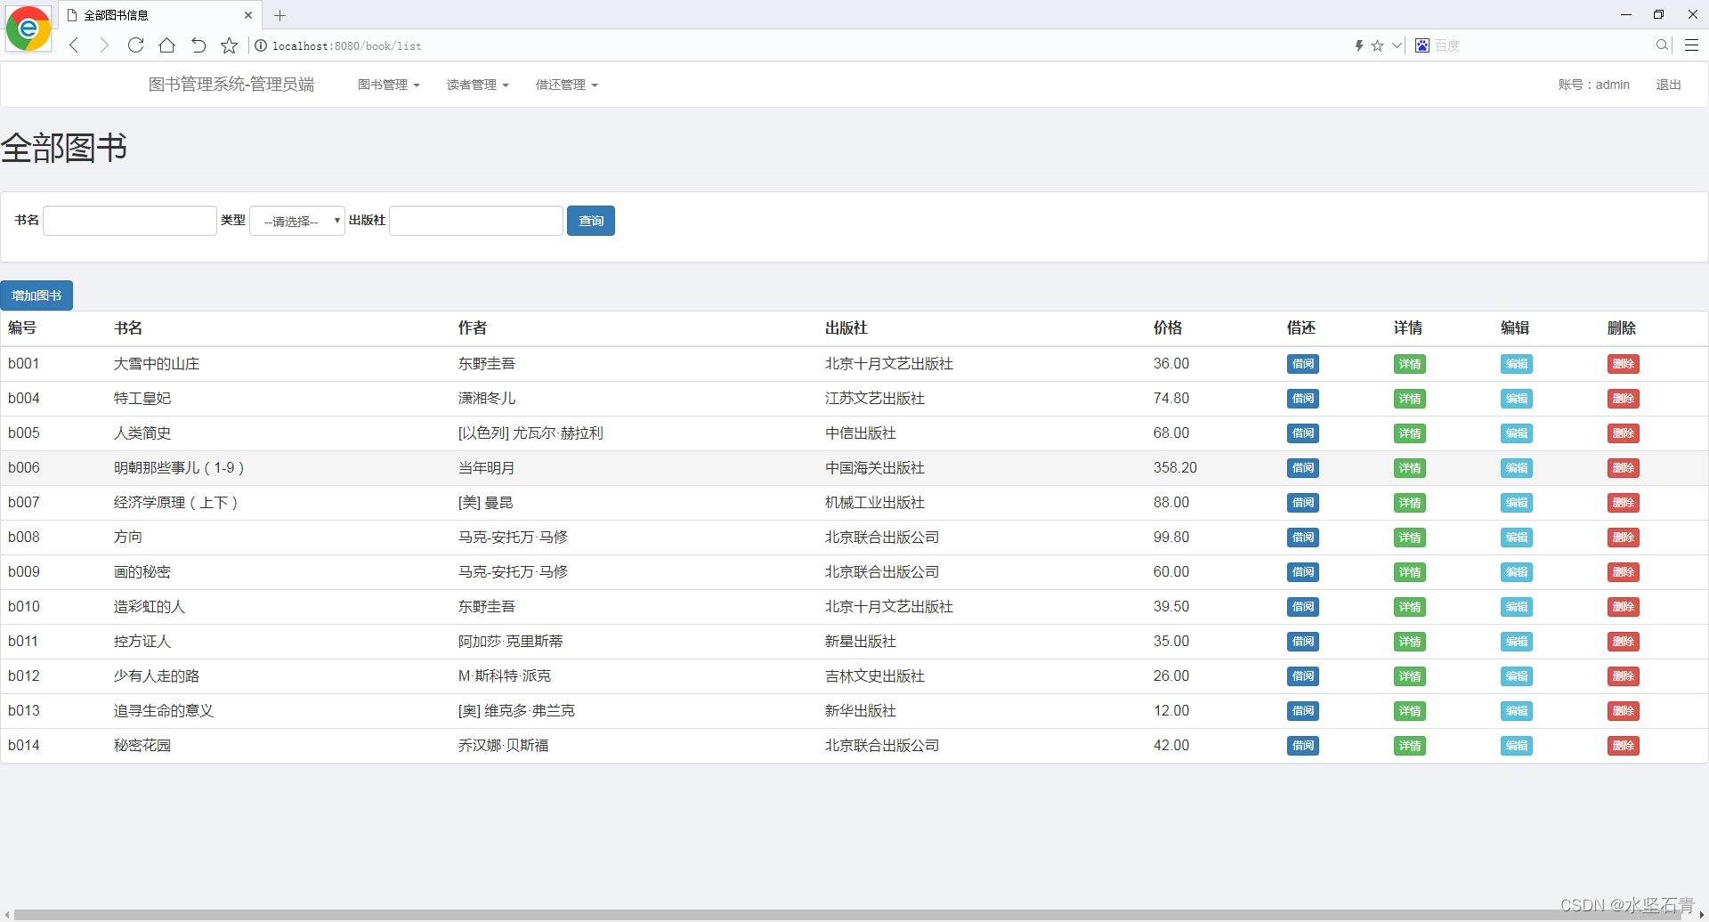Open the browser home page icon
This screenshot has width=1709, height=922.
pyautogui.click(x=166, y=45)
